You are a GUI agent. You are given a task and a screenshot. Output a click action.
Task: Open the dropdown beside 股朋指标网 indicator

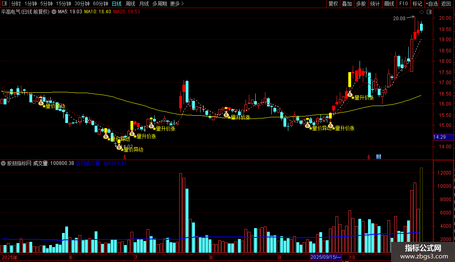(3, 163)
